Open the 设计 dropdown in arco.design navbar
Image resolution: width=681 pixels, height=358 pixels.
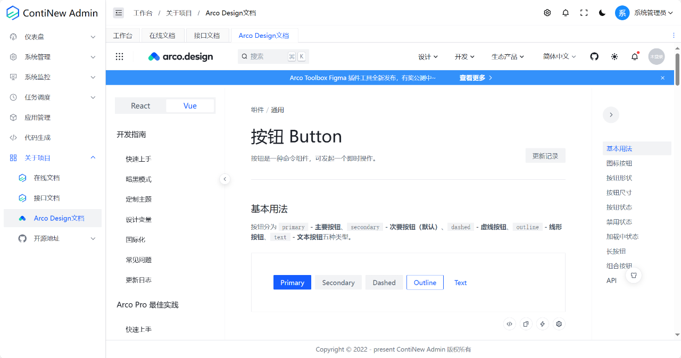(x=428, y=56)
